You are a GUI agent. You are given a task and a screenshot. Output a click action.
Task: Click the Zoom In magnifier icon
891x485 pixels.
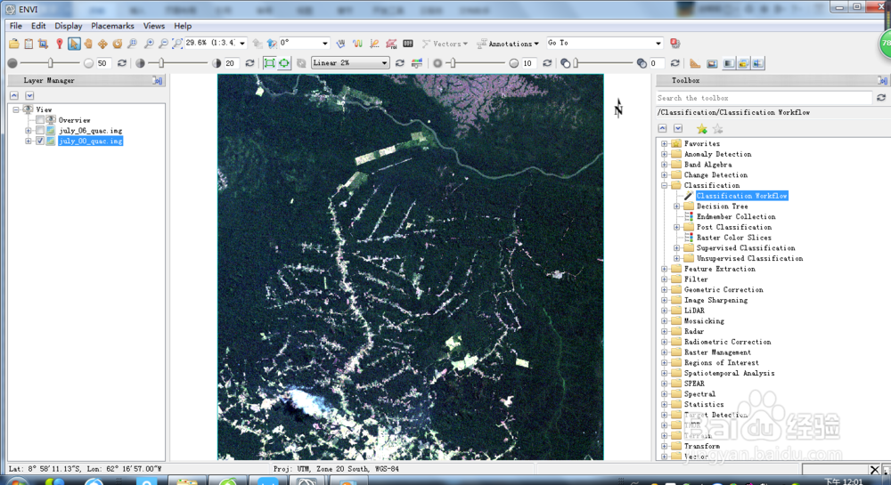pos(149,44)
